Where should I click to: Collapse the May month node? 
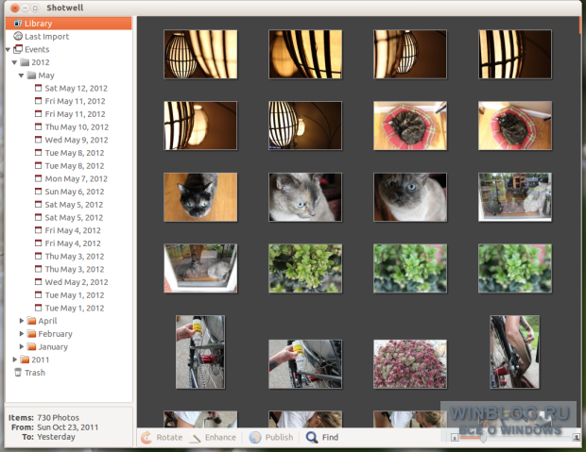pos(22,75)
